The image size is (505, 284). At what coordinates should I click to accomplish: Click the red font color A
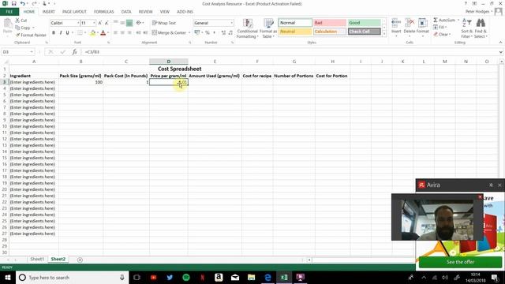(103, 32)
